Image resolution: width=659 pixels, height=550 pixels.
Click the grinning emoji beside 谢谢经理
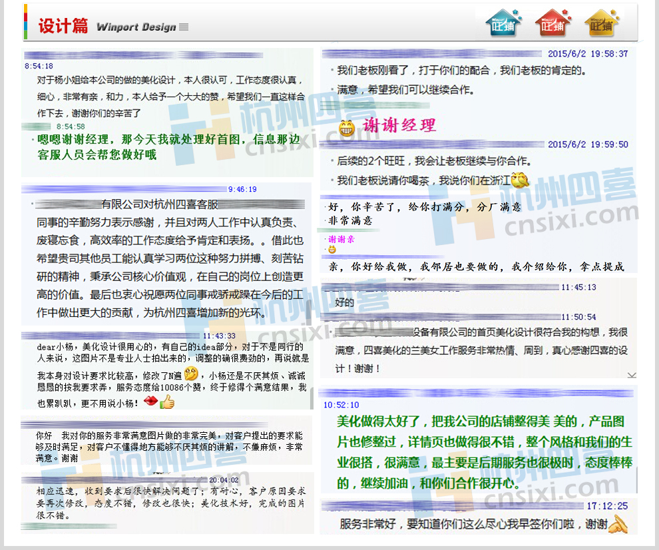coord(347,128)
